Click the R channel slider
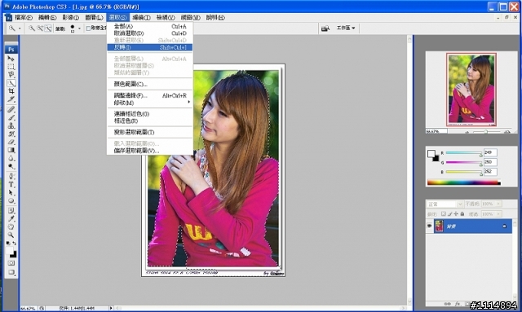Screen dimensions: 522x312 [x=464, y=153]
